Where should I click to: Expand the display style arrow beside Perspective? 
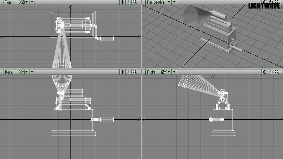pyautogui.click(x=175, y=2)
